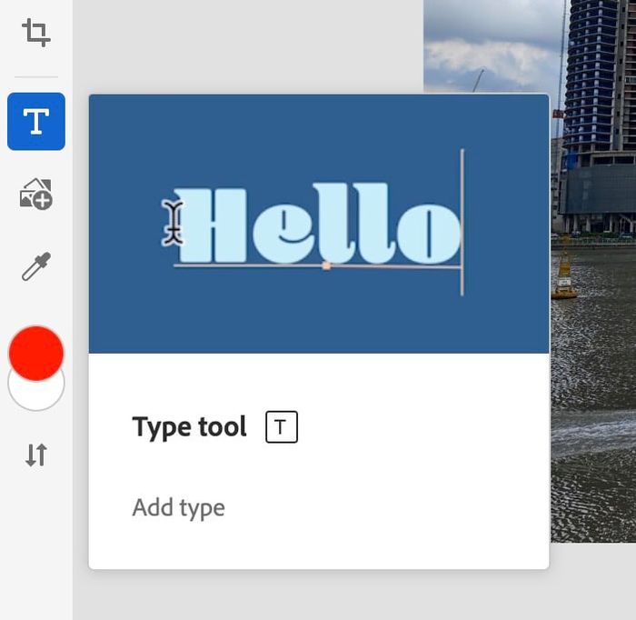Activate the Type tool in toolbar

tap(36, 121)
